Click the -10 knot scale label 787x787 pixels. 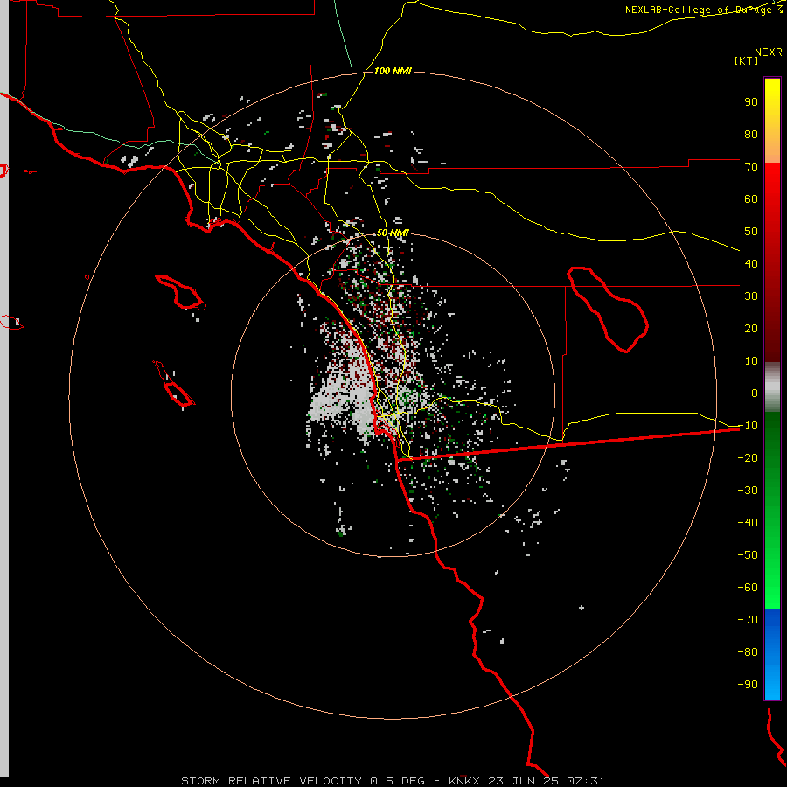pos(748,426)
